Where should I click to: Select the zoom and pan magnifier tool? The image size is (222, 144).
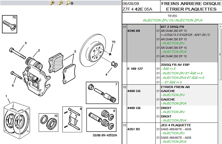[x=70, y=3]
